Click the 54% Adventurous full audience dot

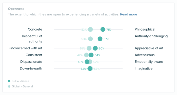pyautogui.click(x=91, y=55)
